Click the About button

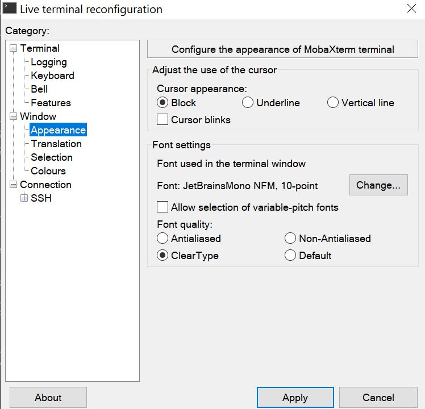[x=48, y=397]
